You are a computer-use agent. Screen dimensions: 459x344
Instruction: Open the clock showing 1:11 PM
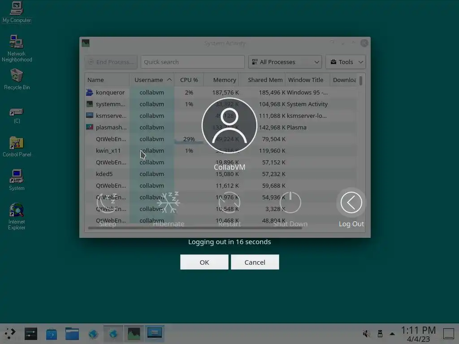[418, 334]
